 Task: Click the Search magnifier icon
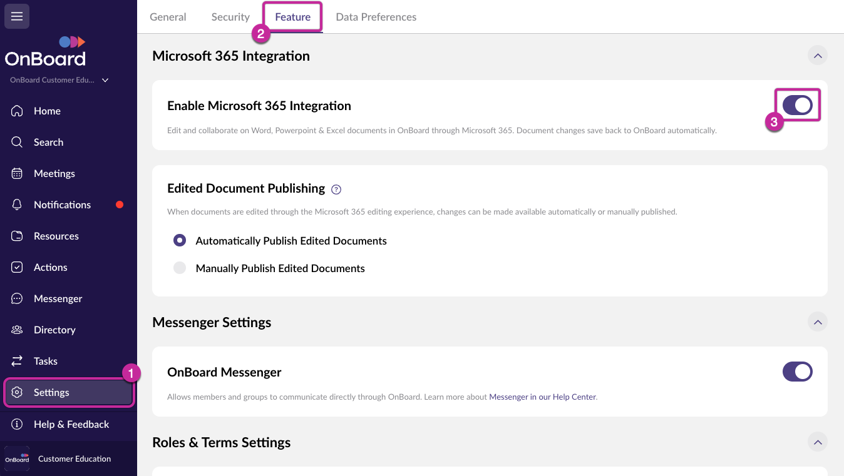17,142
